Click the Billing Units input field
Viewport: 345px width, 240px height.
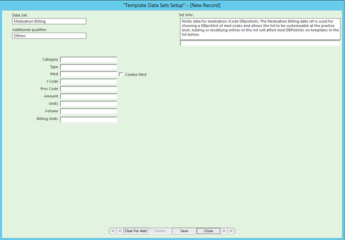(88, 119)
